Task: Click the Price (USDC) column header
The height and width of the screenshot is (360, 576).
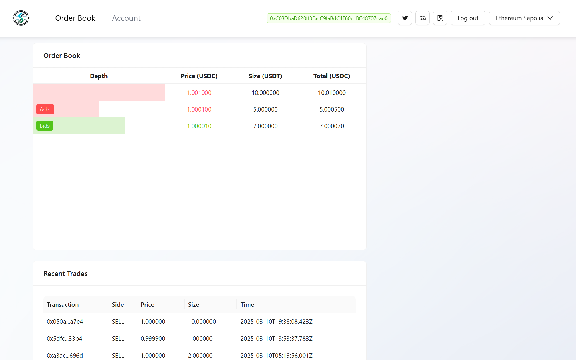Action: (x=199, y=76)
